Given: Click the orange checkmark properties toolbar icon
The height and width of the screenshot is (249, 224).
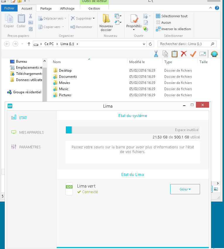Looking at the screenshot, I should 193,54.
